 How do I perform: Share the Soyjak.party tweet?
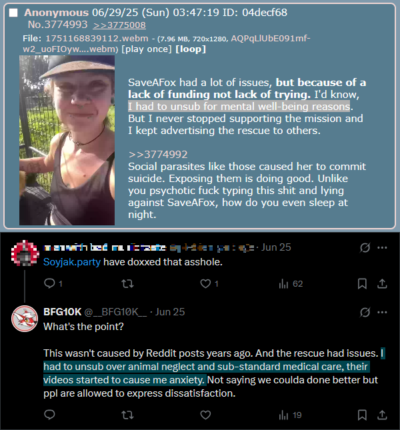pos(382,284)
